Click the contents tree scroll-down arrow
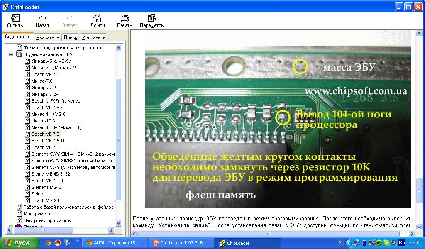The height and width of the screenshot is (249, 425). click(118, 223)
